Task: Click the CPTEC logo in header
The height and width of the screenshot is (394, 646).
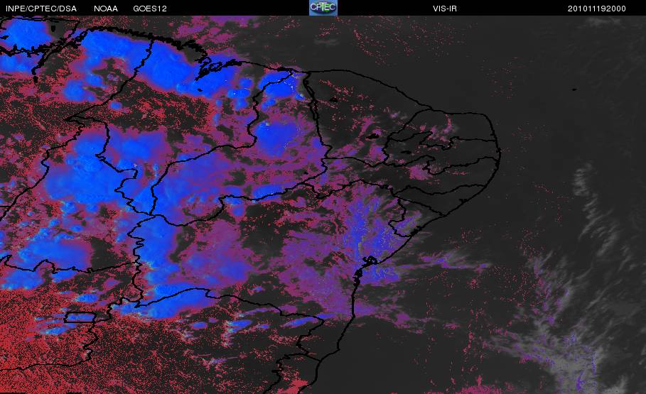Action: tap(323, 8)
